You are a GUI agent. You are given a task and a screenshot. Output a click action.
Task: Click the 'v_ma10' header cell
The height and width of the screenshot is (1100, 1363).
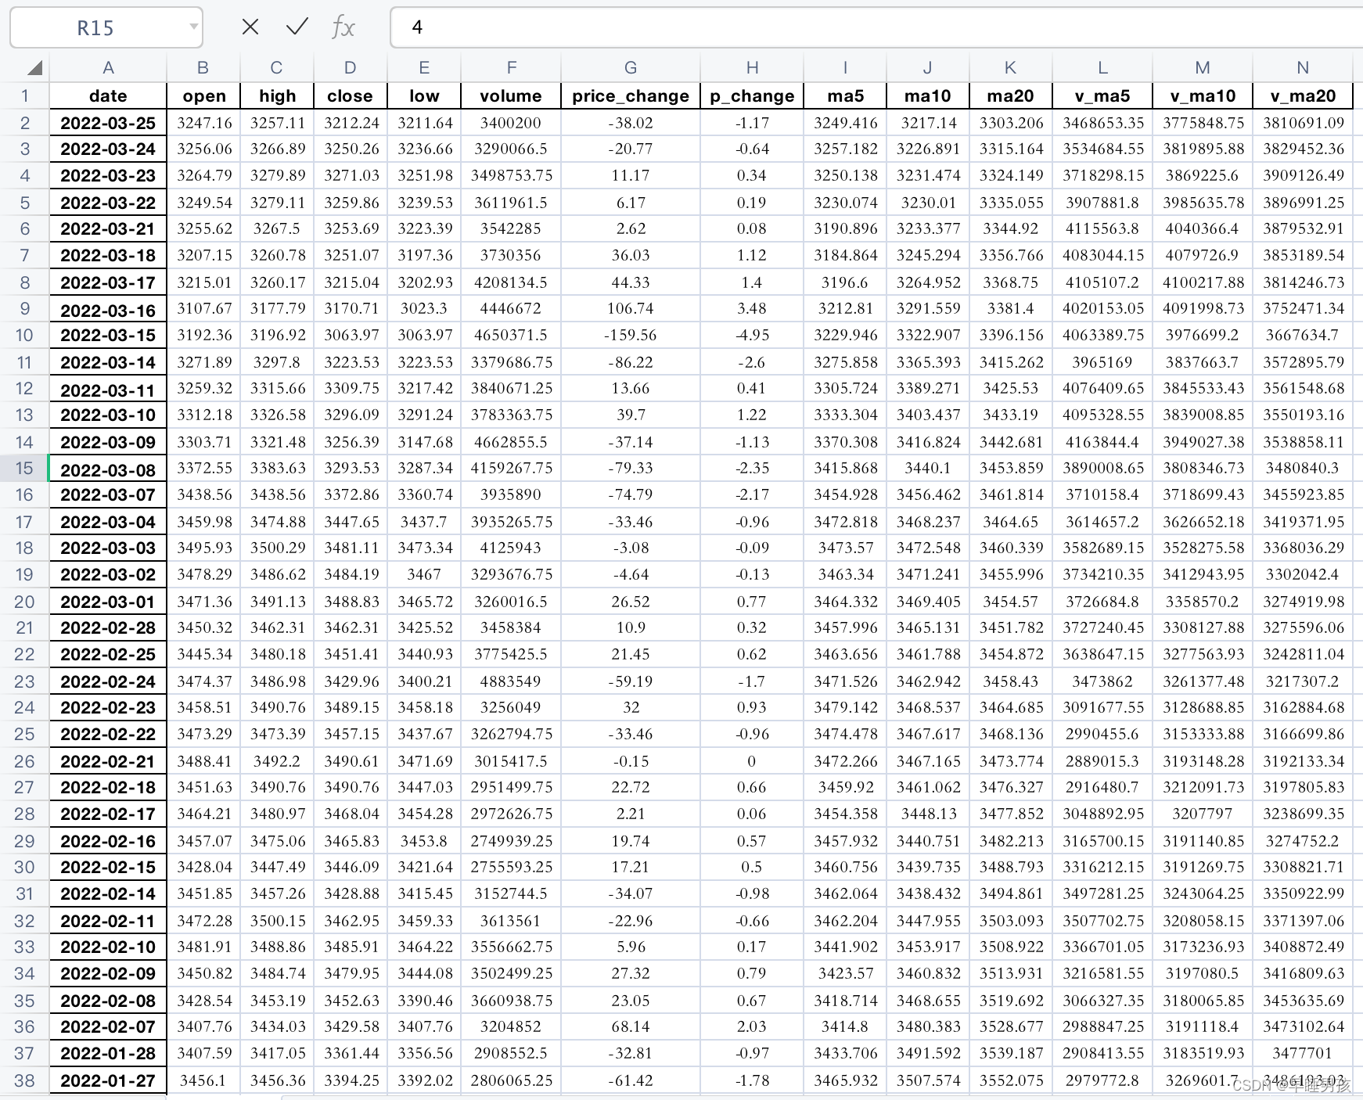pos(1203,95)
